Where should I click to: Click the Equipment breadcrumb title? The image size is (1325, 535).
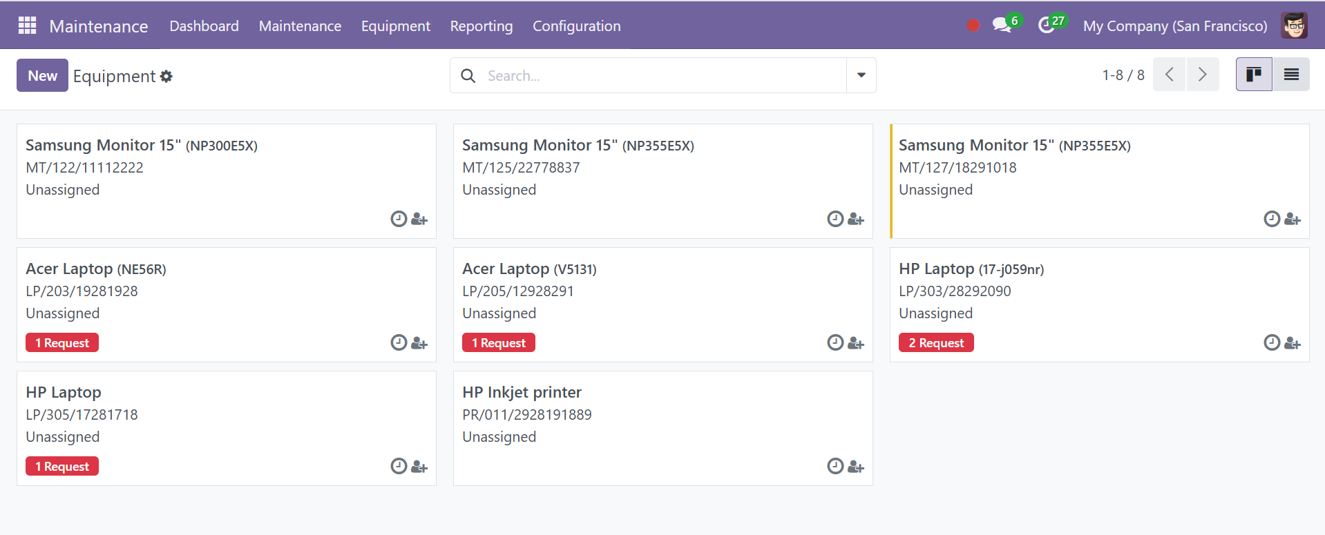pos(114,76)
